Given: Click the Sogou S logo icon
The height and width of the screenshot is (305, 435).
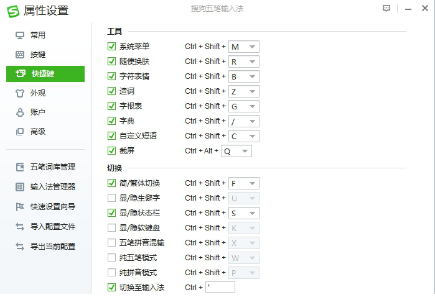Looking at the screenshot, I should click(x=13, y=11).
